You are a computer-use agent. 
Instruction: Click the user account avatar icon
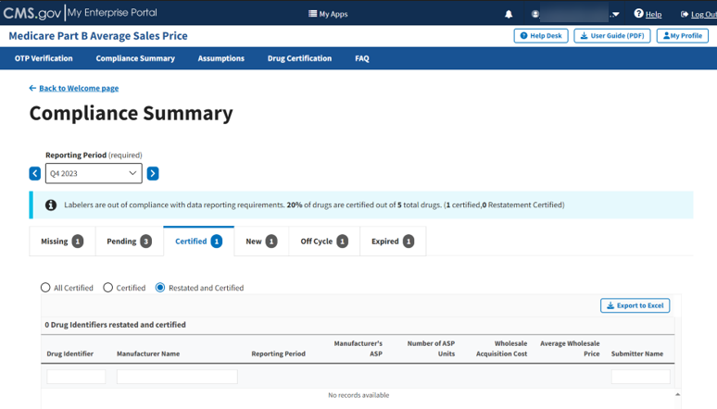(x=535, y=14)
